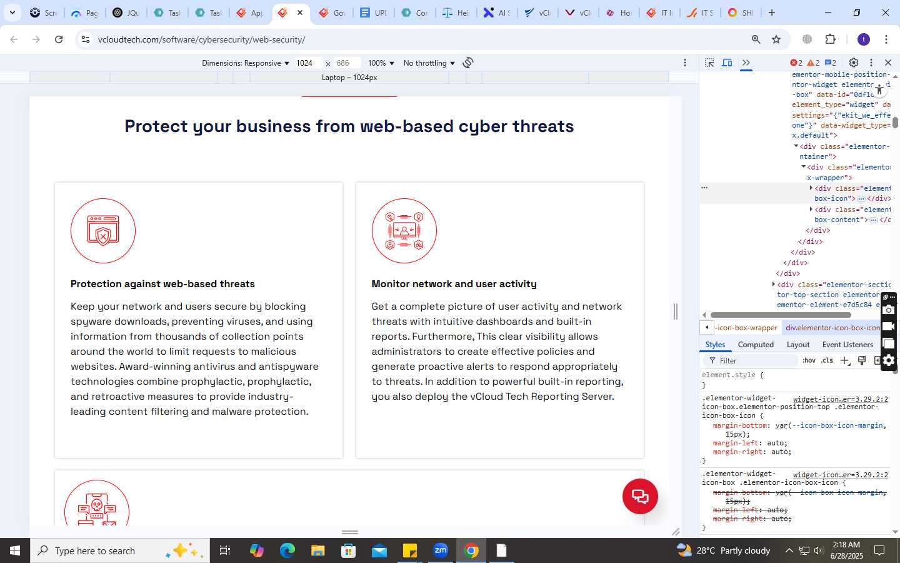Click the rendering emulations paintbrush icon in Styles
Image resolution: width=900 pixels, height=563 pixels.
(x=862, y=360)
